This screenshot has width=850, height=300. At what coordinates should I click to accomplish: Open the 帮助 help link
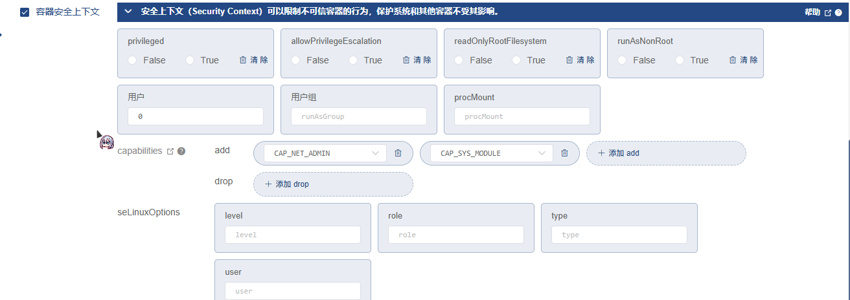click(x=812, y=12)
